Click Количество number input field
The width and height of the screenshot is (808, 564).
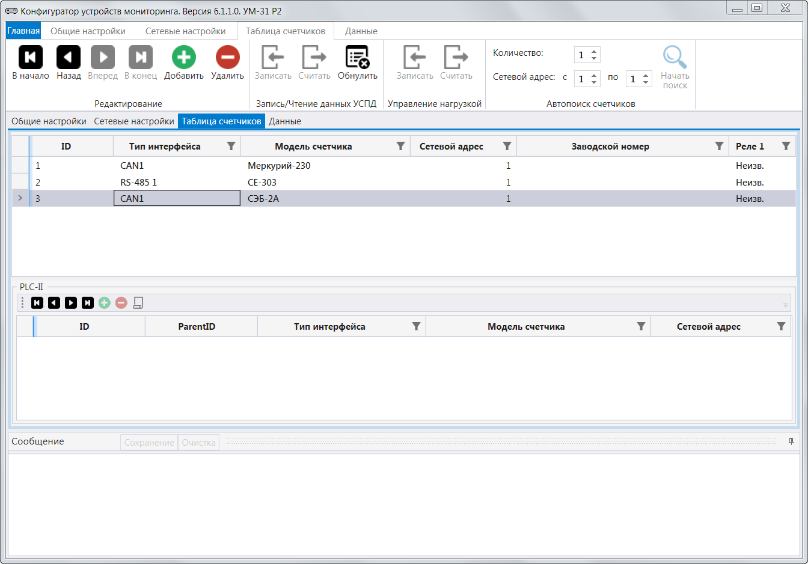[582, 55]
